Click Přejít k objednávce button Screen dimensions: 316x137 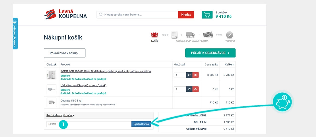(x=210, y=53)
